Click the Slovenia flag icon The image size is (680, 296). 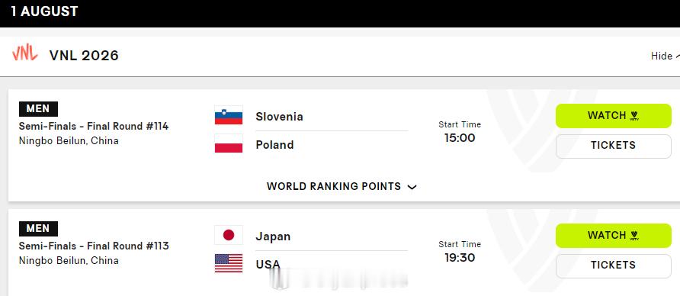[x=229, y=115]
